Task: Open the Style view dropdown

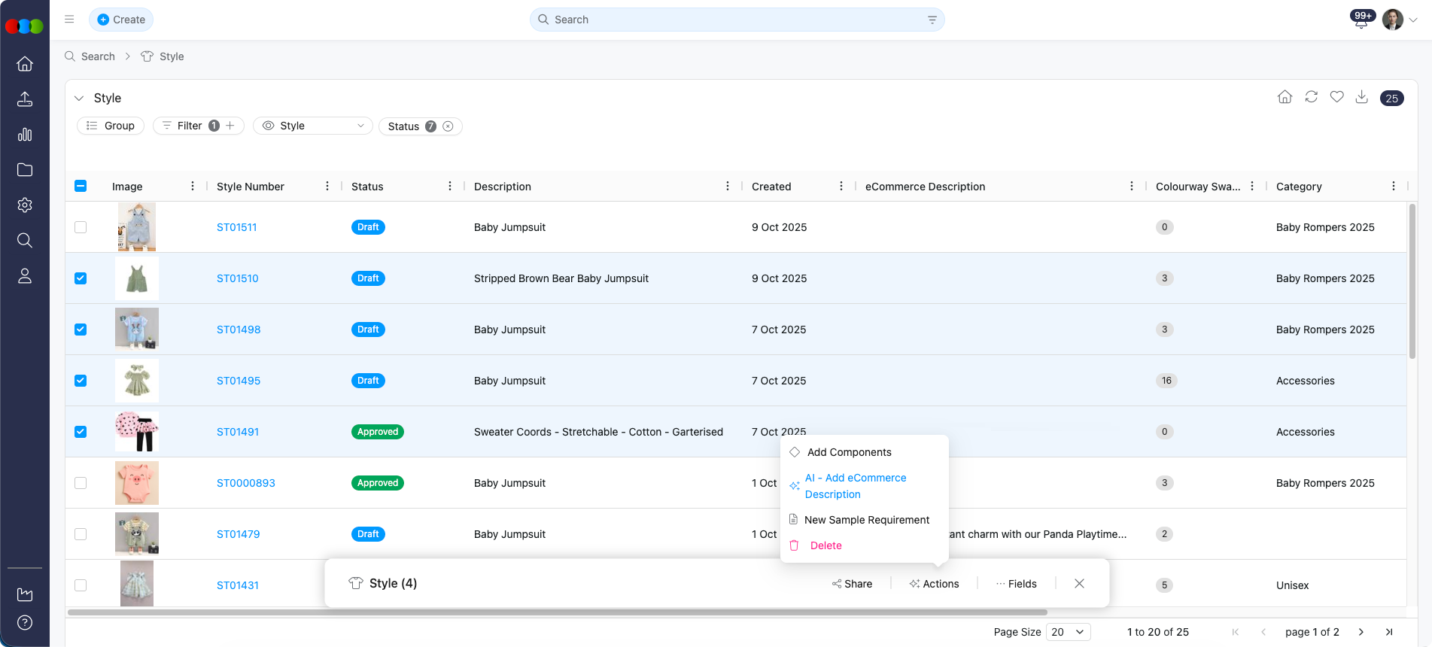Action: point(313,126)
